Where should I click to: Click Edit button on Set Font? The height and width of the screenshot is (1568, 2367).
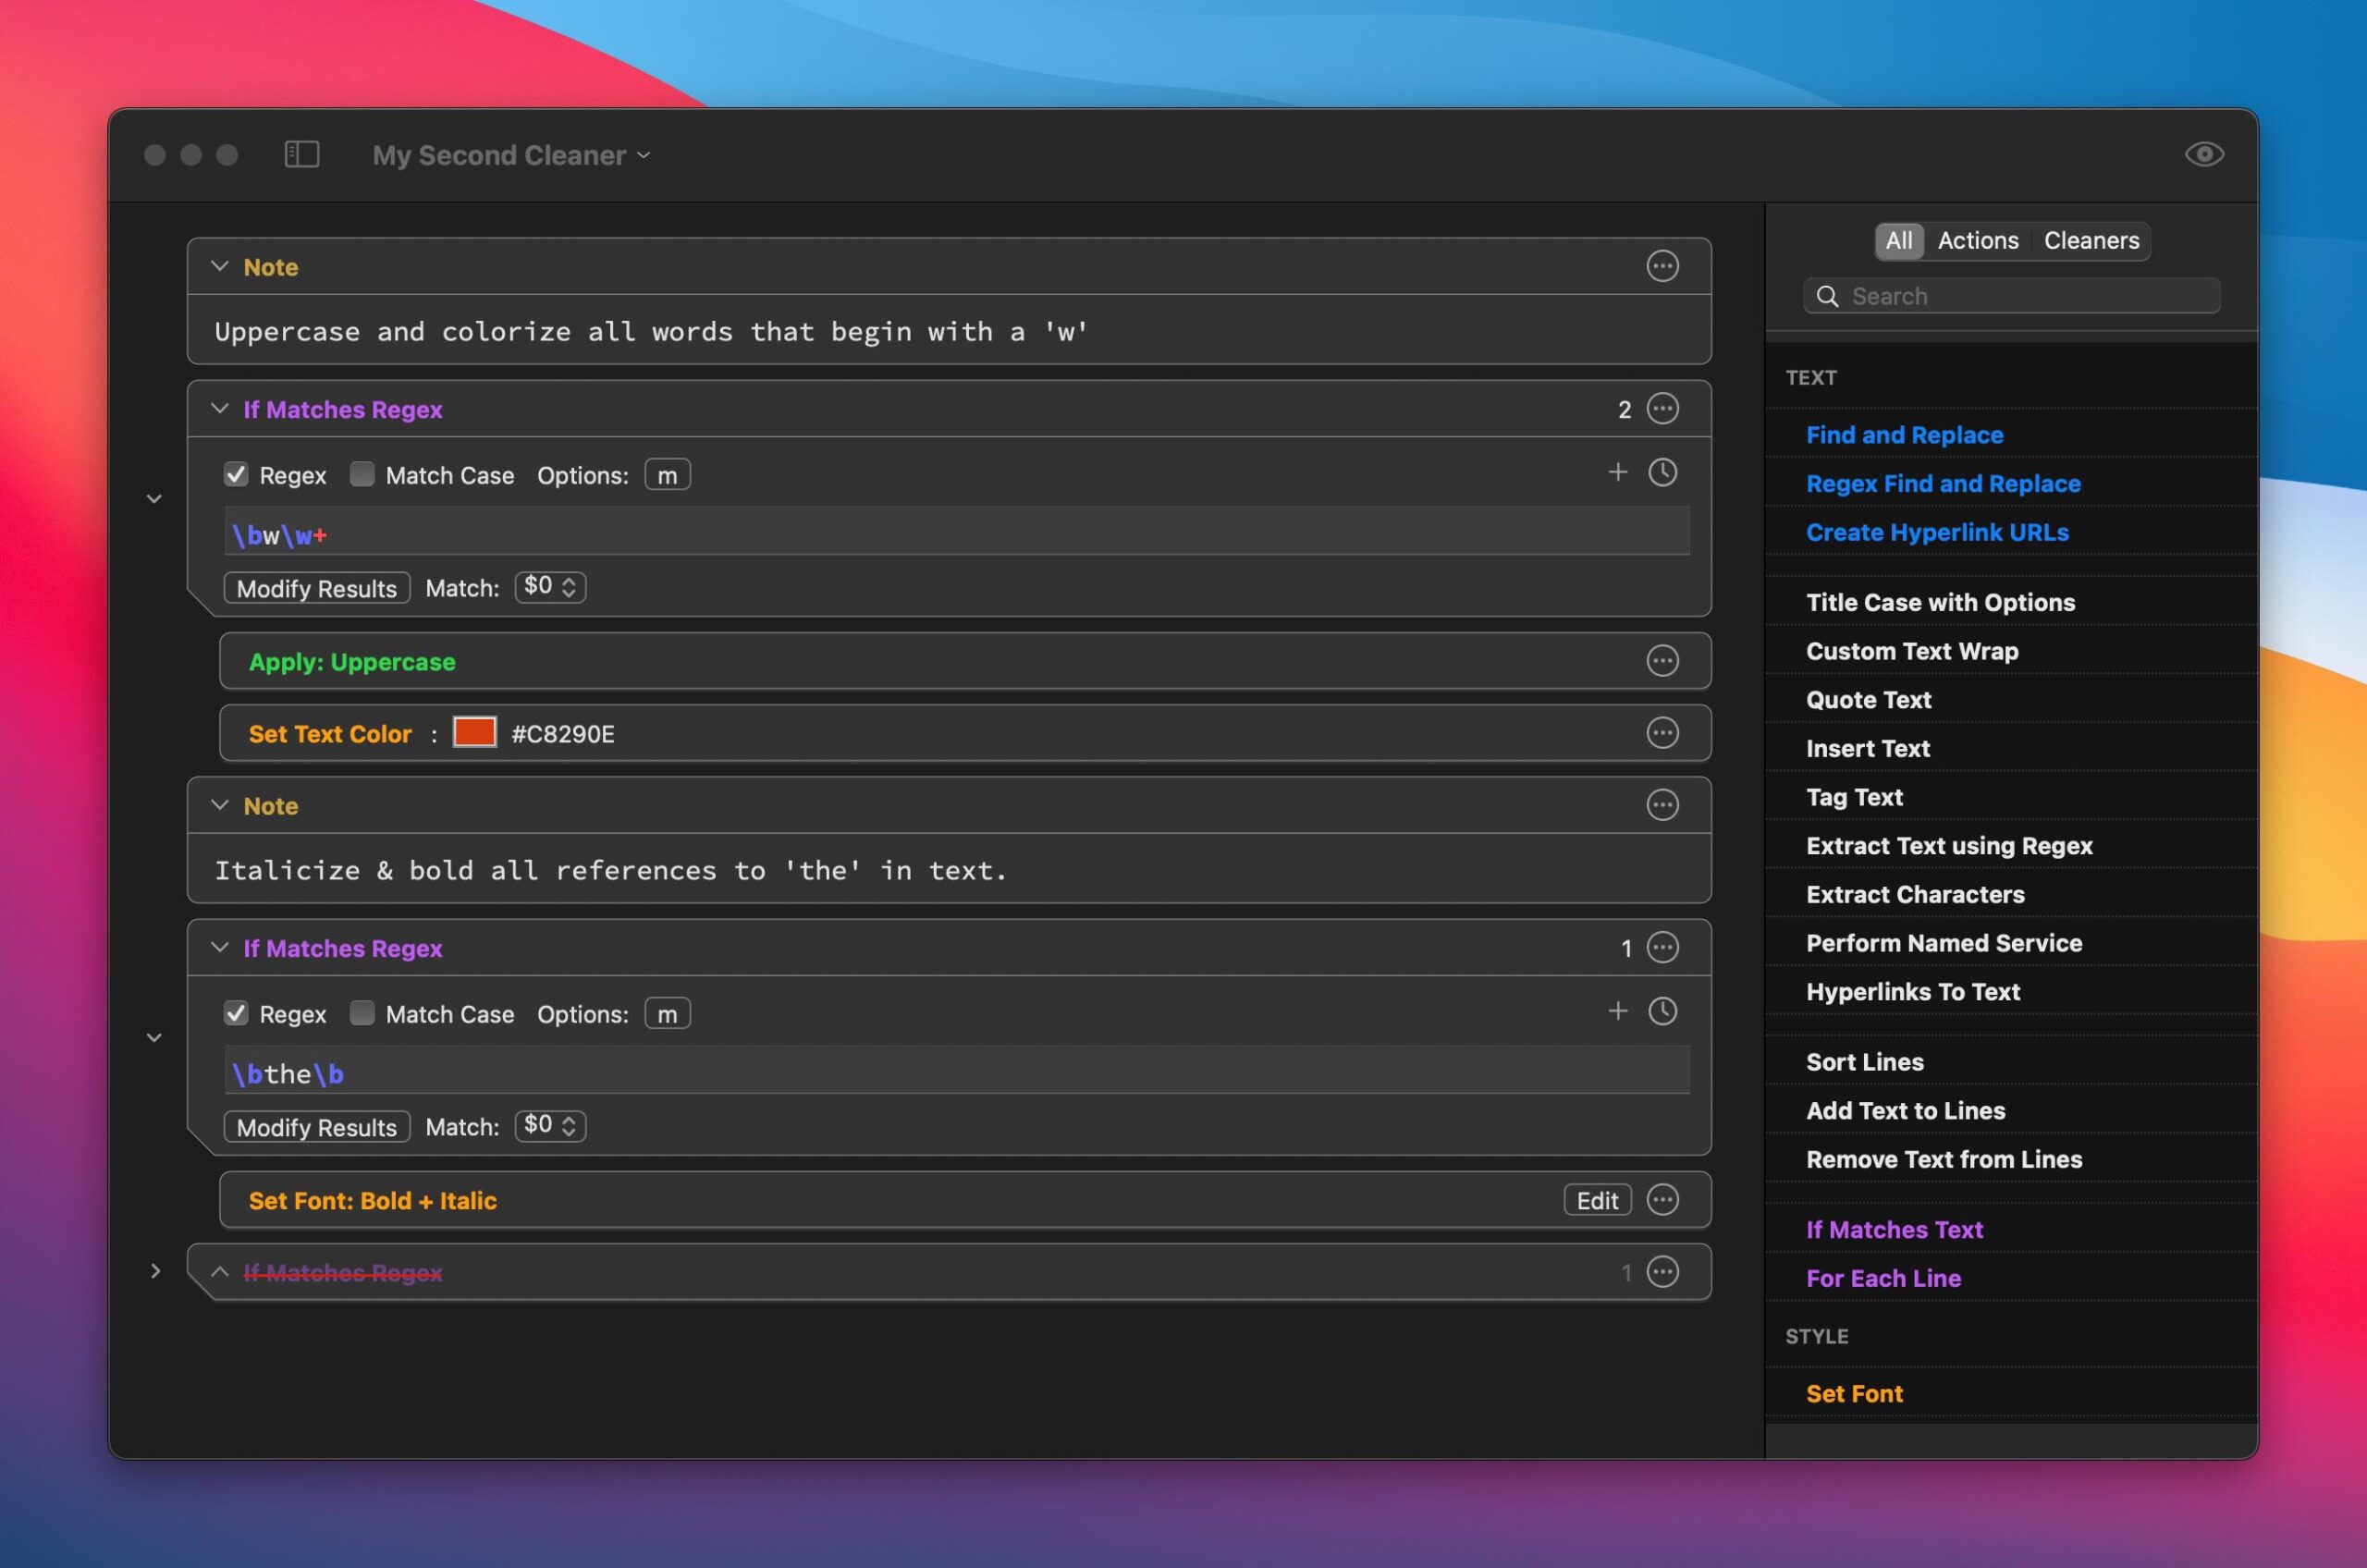pos(1596,1200)
